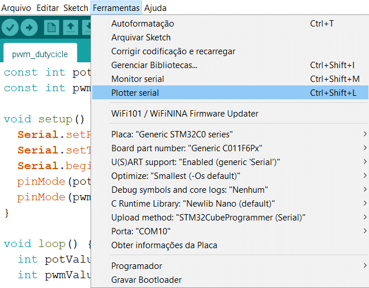Select Plotter serial from the menu

point(135,93)
